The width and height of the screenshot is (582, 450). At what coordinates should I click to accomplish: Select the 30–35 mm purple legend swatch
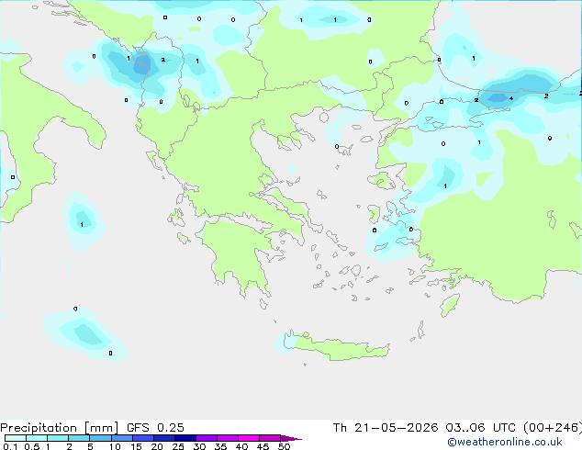pyautogui.click(x=206, y=438)
